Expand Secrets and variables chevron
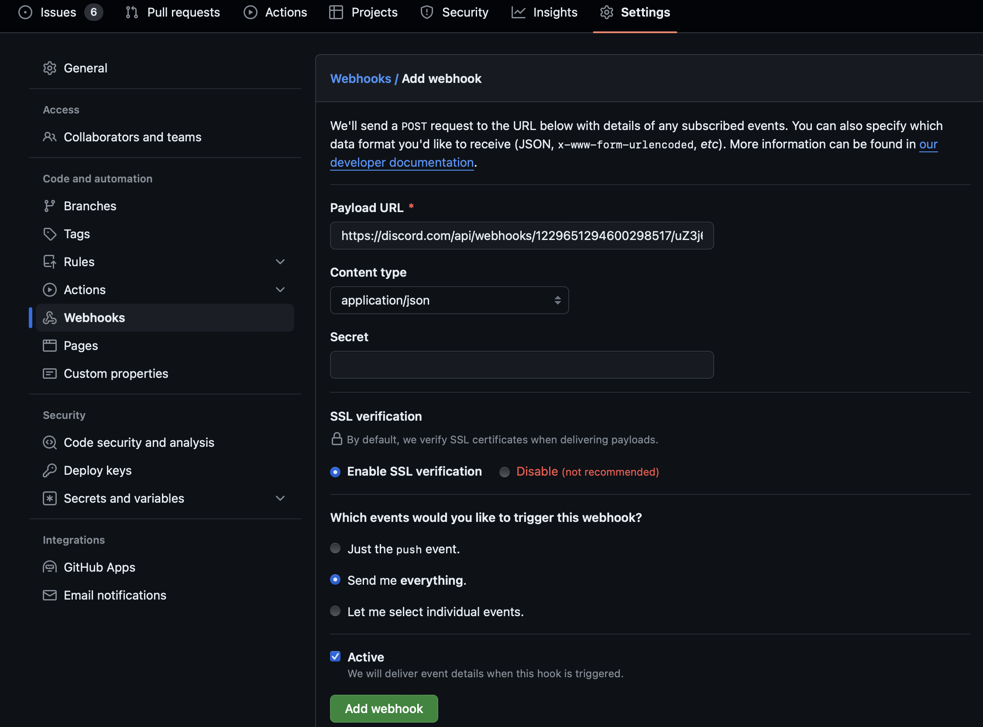This screenshot has height=727, width=983. (x=280, y=498)
